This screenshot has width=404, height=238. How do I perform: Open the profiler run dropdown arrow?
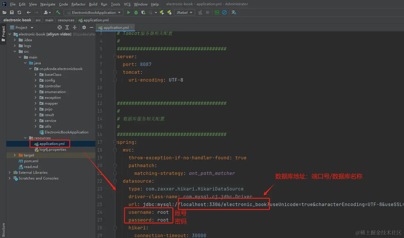(156, 12)
